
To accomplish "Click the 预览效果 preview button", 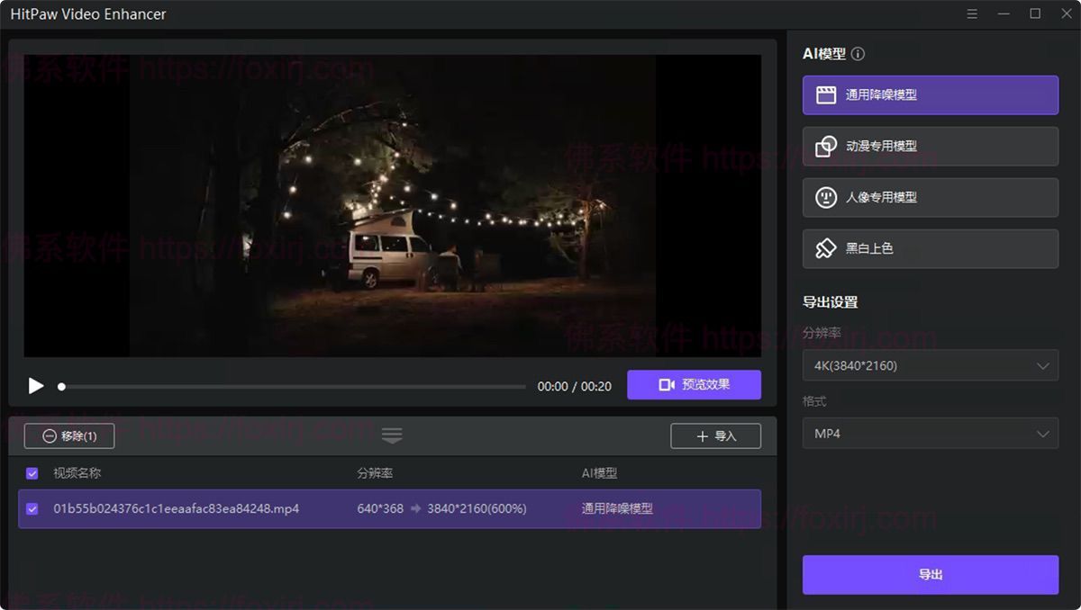I will (x=694, y=384).
